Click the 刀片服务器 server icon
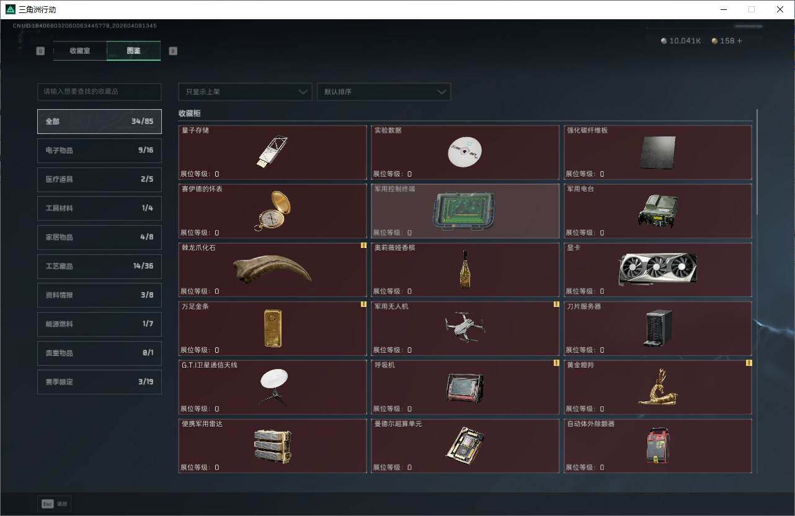 click(658, 328)
